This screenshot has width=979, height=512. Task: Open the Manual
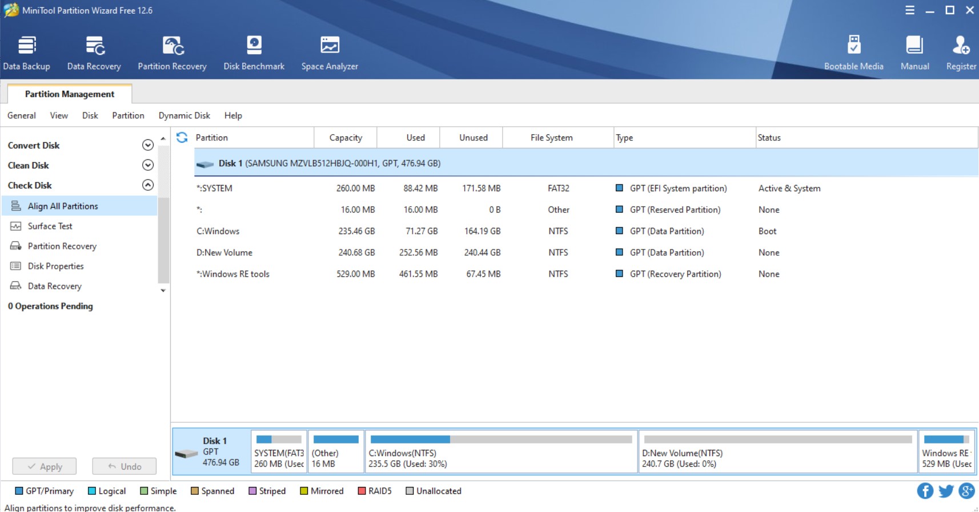click(914, 54)
